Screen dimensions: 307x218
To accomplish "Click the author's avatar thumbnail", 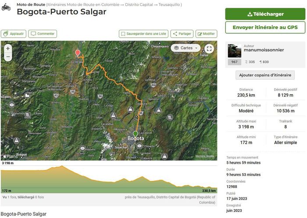I will pos(235,51).
